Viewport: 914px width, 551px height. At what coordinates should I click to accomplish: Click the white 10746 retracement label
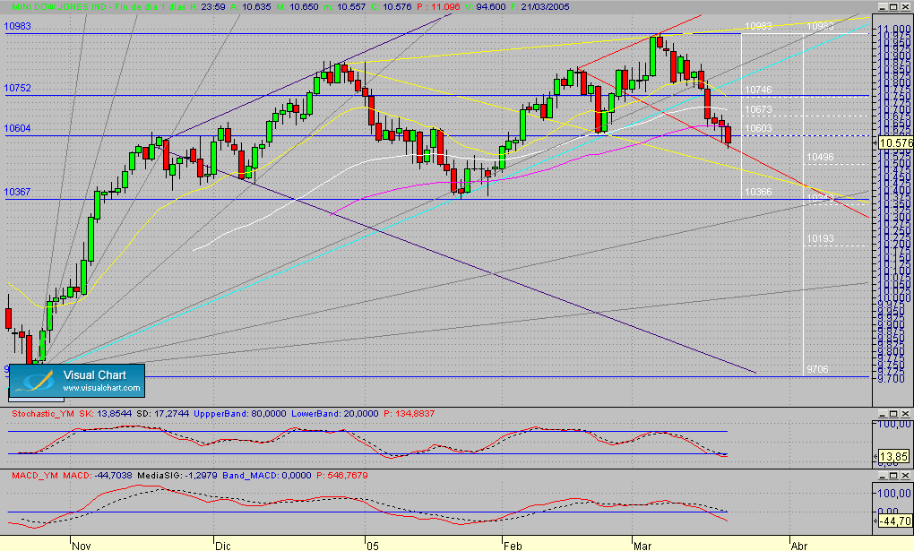pos(758,90)
